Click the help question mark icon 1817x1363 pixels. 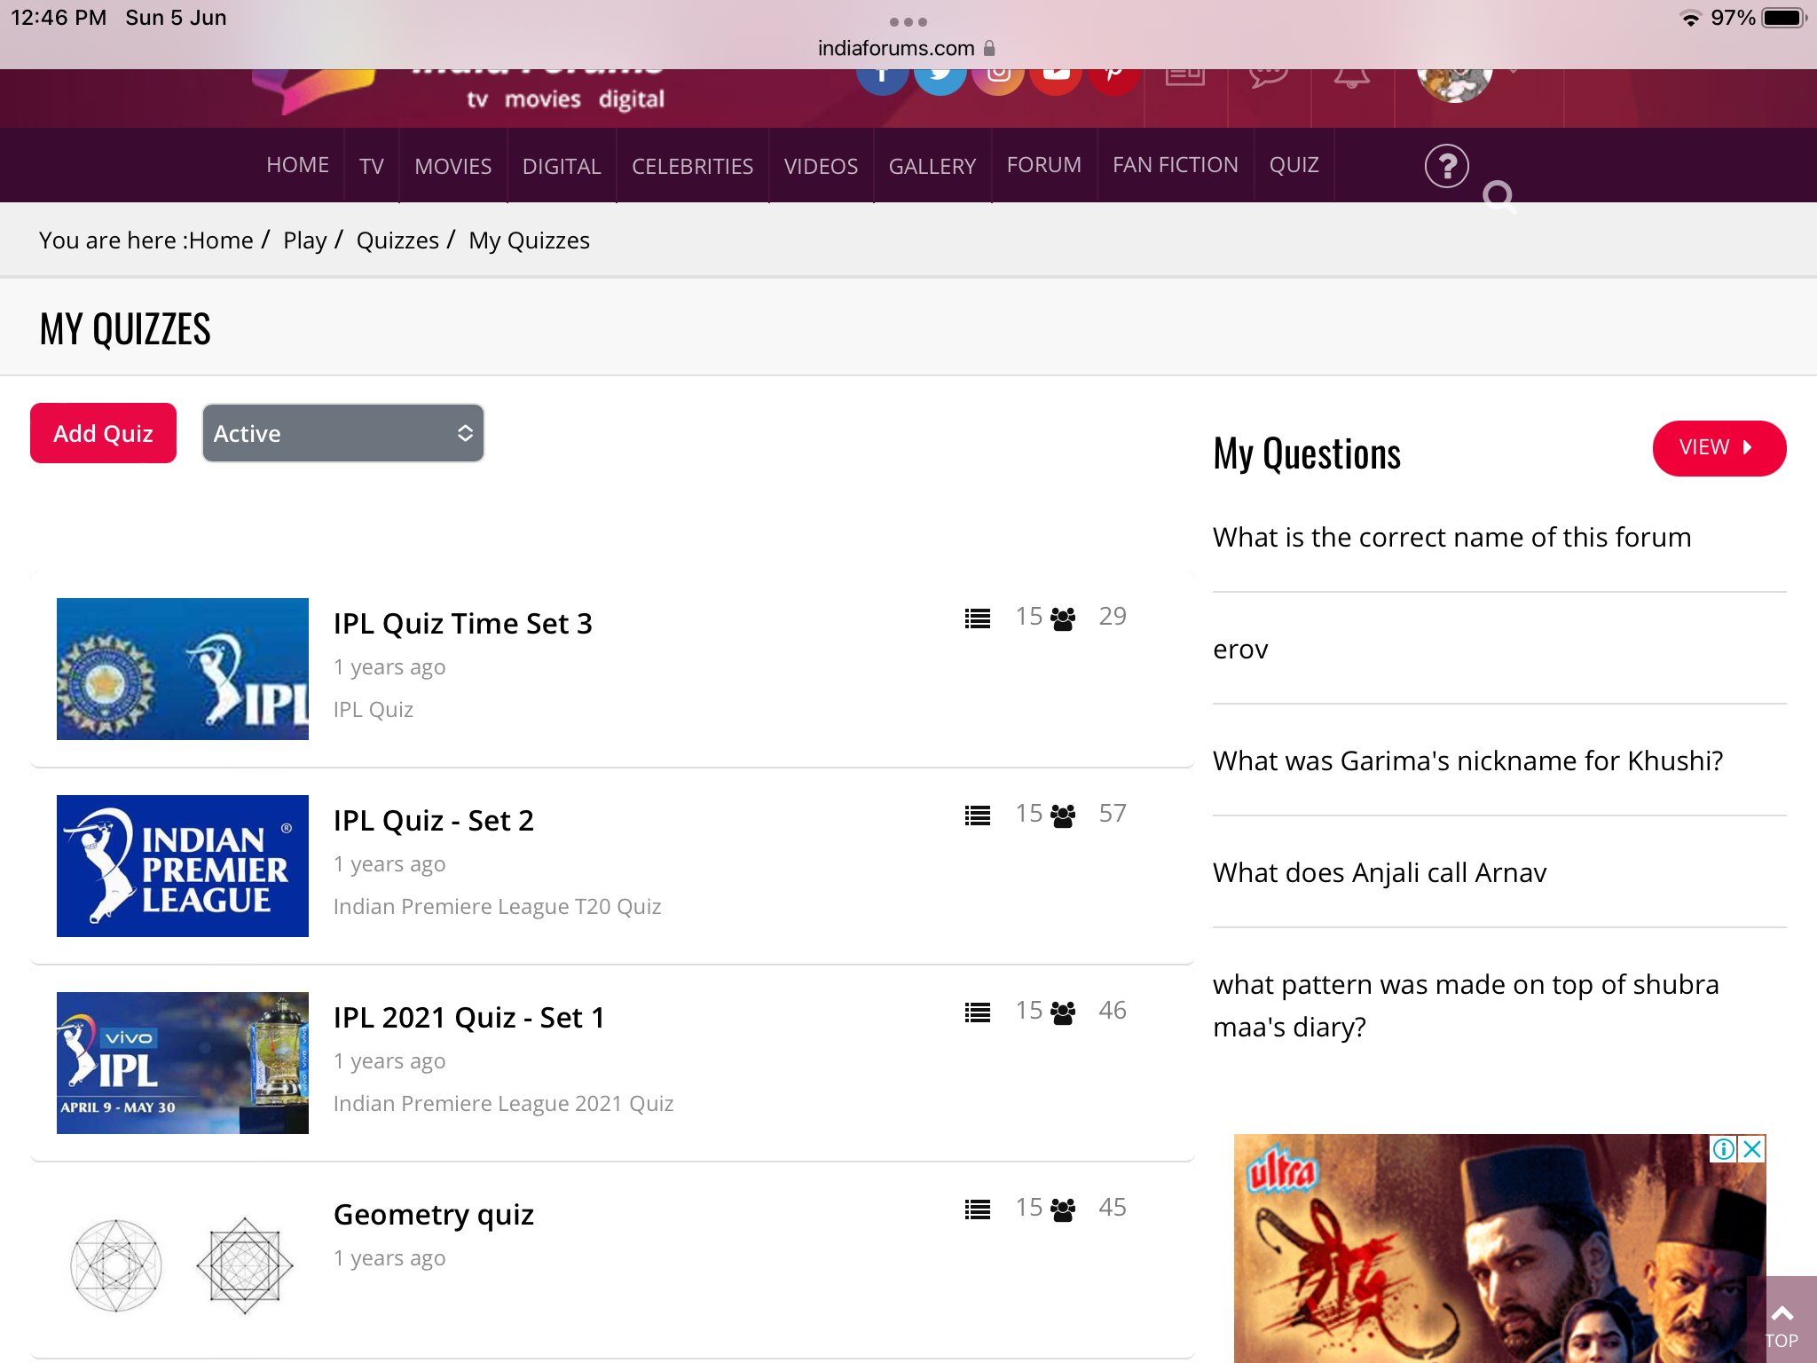click(x=1447, y=166)
